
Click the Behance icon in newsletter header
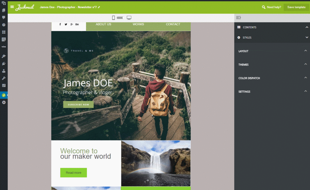point(77,24)
